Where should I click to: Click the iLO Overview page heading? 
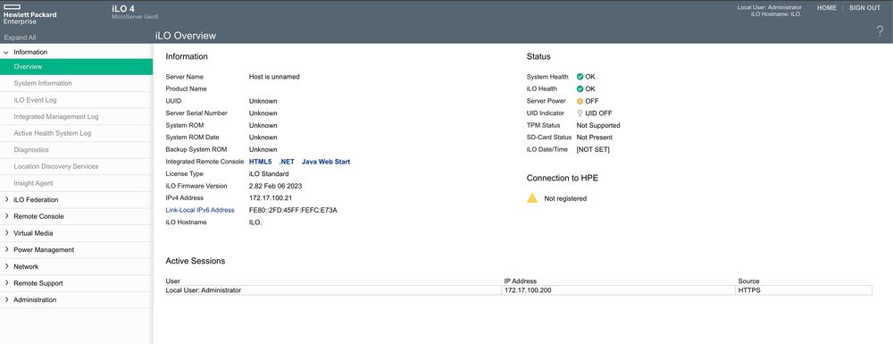(x=186, y=36)
